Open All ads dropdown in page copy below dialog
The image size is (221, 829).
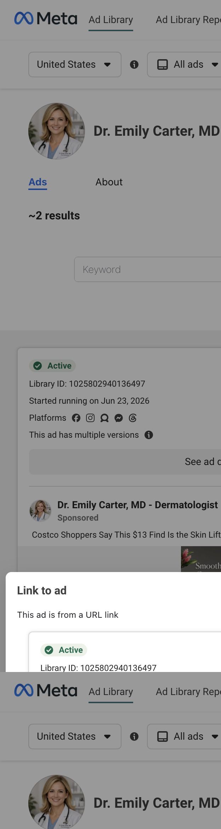click(184, 736)
